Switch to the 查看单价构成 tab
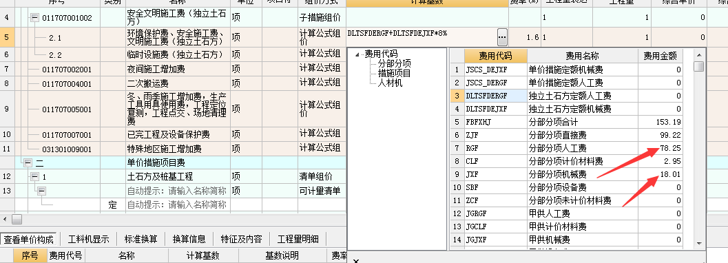Viewport: 728px width, 263px height. (28, 240)
